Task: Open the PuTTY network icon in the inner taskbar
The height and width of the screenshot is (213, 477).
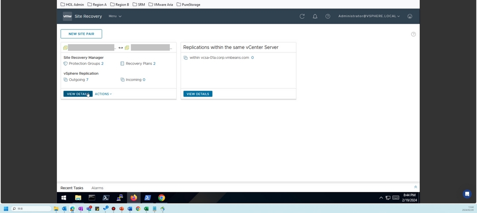Action: pos(120,198)
